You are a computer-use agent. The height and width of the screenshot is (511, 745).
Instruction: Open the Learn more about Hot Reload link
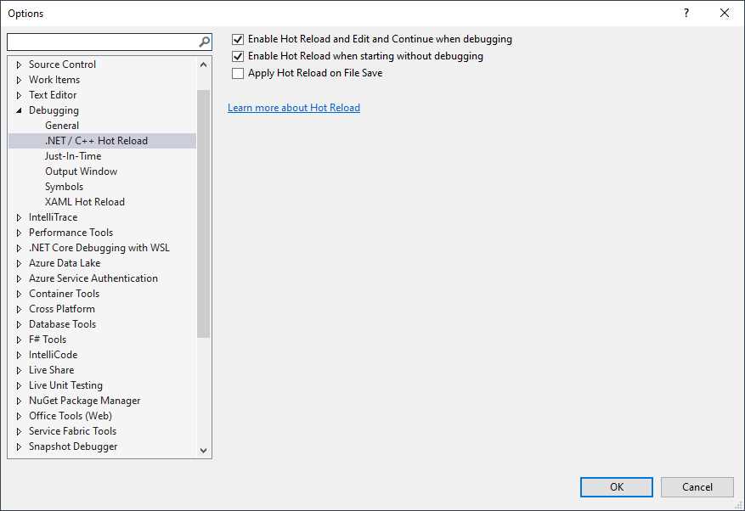pyautogui.click(x=294, y=108)
